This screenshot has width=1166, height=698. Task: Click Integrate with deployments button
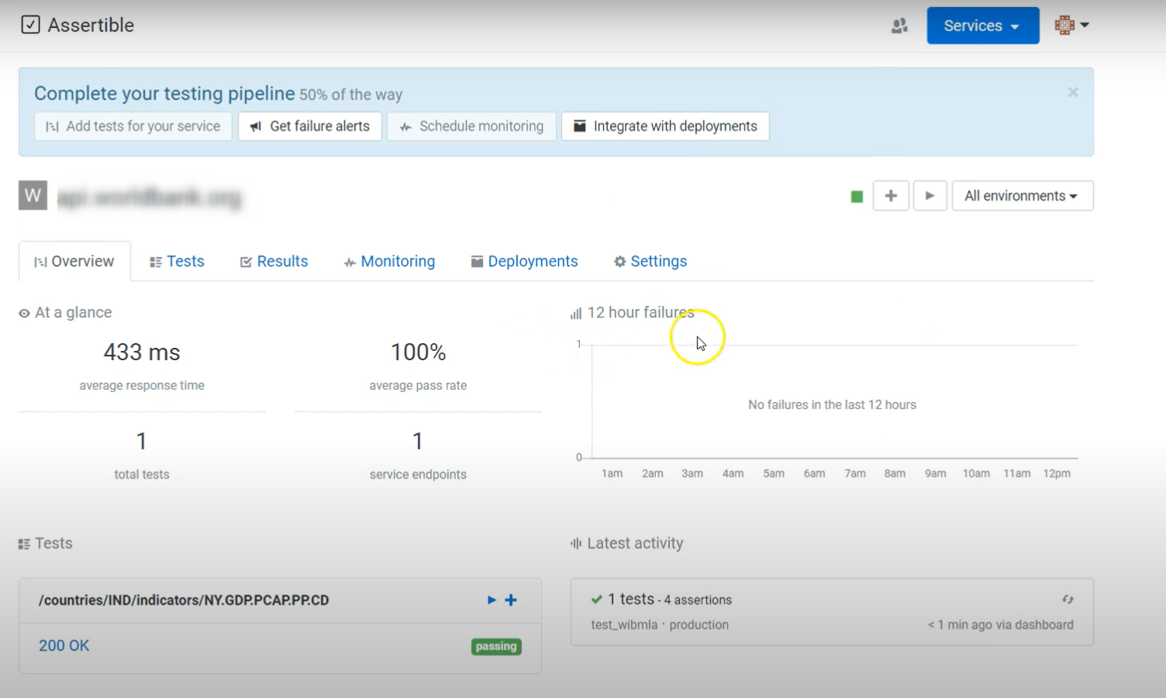point(665,126)
